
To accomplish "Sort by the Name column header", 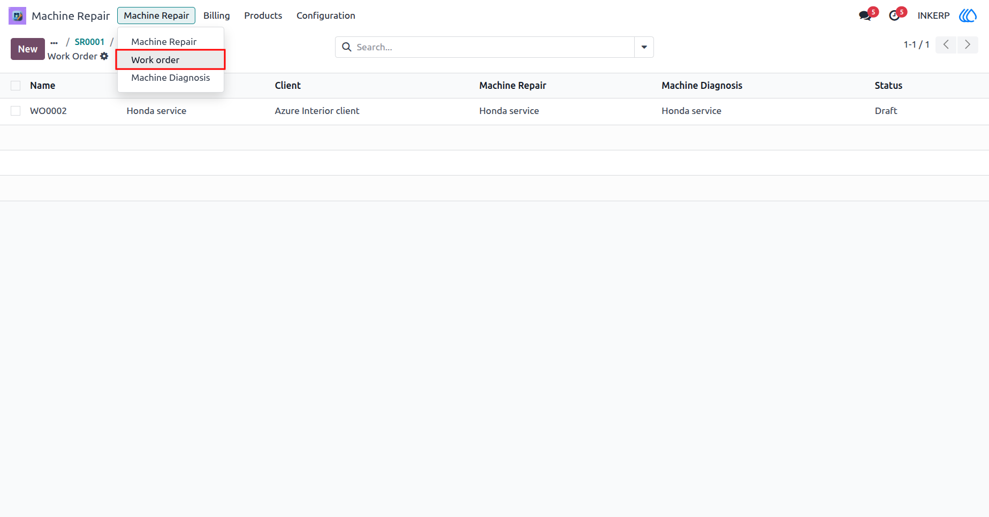I will click(43, 86).
